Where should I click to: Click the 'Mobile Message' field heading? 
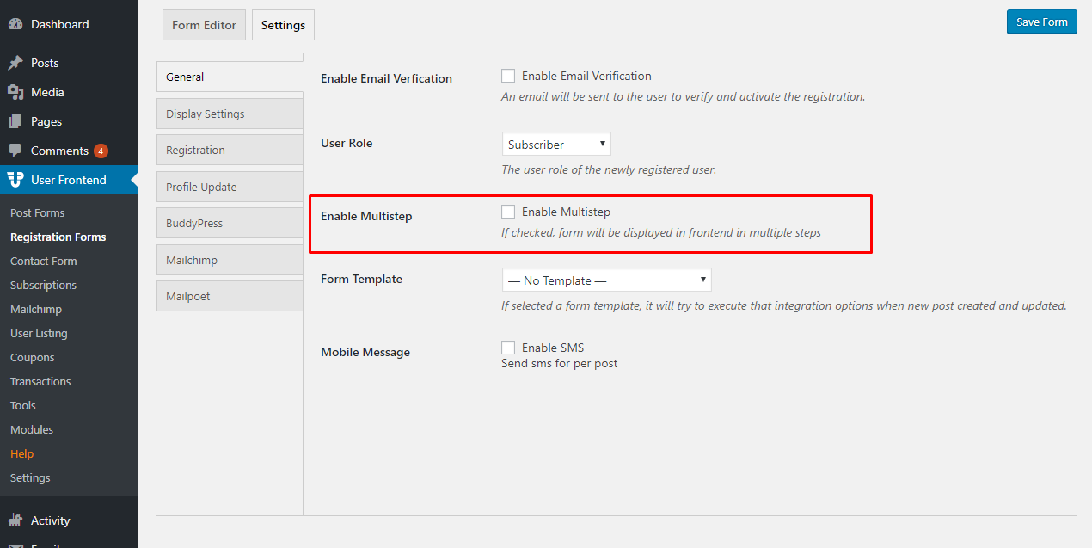365,352
